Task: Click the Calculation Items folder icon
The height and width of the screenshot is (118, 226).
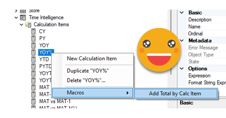Action: (x=28, y=25)
